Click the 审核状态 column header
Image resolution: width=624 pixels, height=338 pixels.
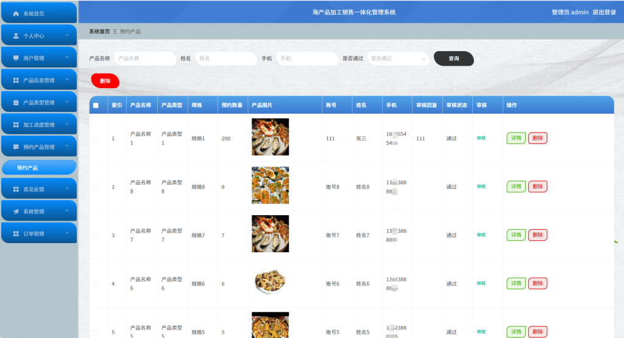pos(457,105)
